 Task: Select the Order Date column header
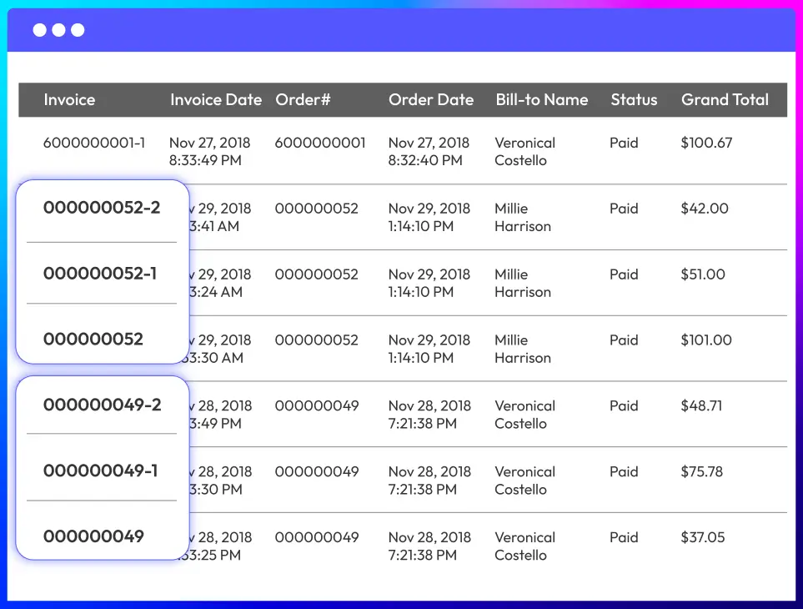tap(430, 100)
